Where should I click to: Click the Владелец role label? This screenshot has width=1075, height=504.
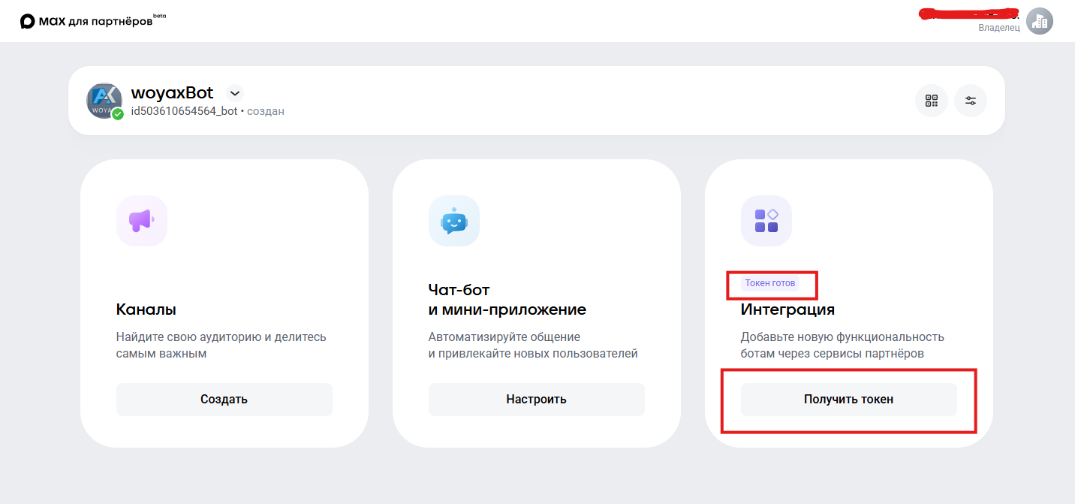click(x=998, y=28)
